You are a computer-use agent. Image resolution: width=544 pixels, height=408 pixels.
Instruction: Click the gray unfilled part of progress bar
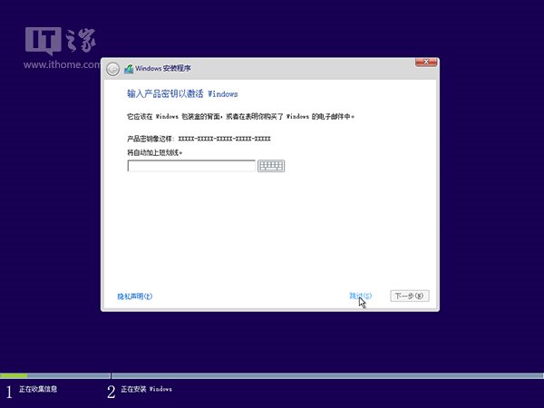tap(317, 375)
